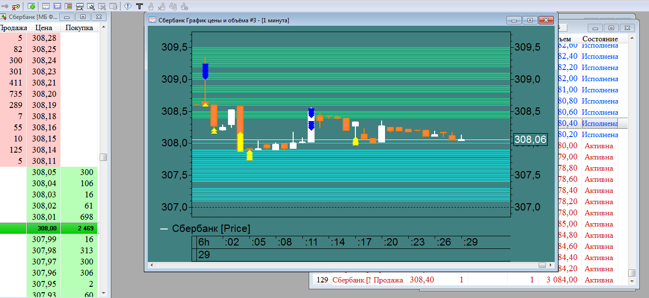Select the 308,11 lowest ask price

pos(44,161)
